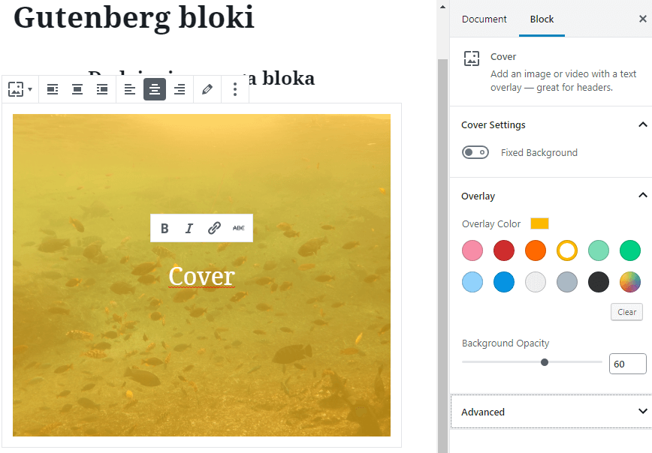
Task: Choose the red overlay color swatch
Action: click(504, 250)
